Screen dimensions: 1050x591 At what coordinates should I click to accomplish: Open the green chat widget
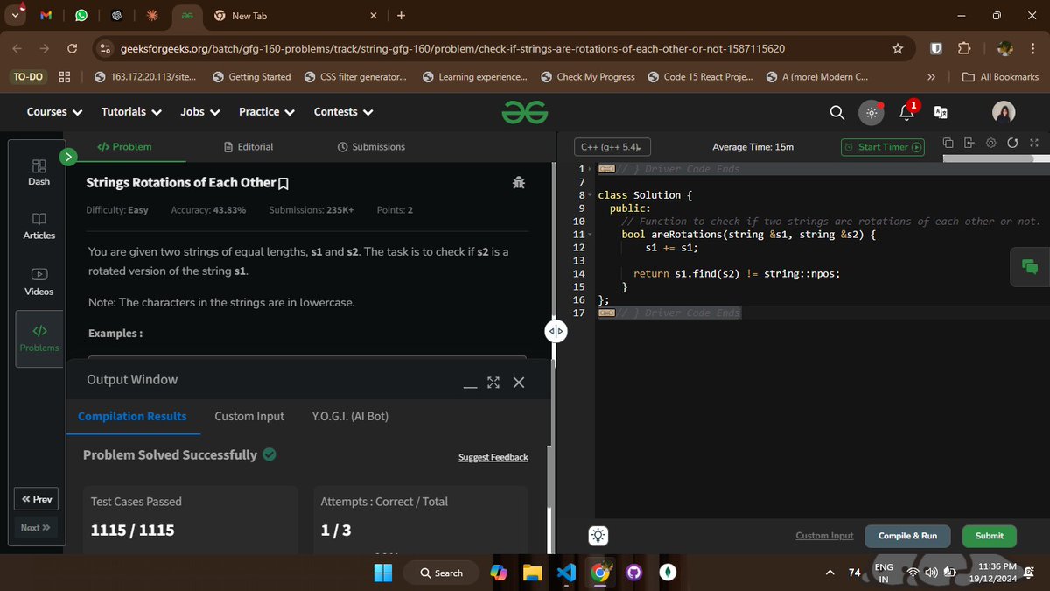coord(1030,267)
